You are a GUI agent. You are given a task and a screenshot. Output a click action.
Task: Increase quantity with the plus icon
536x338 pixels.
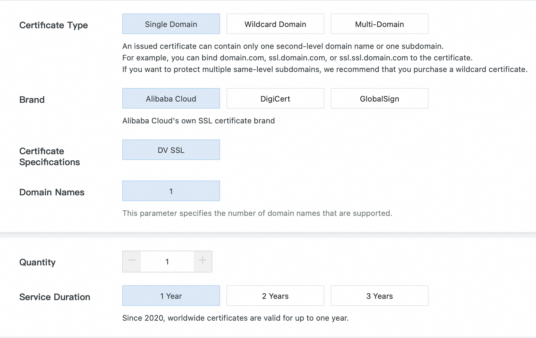pos(203,261)
